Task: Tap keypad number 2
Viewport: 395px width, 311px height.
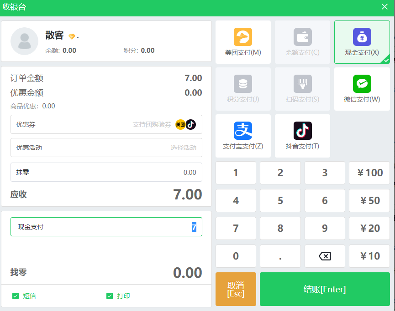Action: (280, 173)
